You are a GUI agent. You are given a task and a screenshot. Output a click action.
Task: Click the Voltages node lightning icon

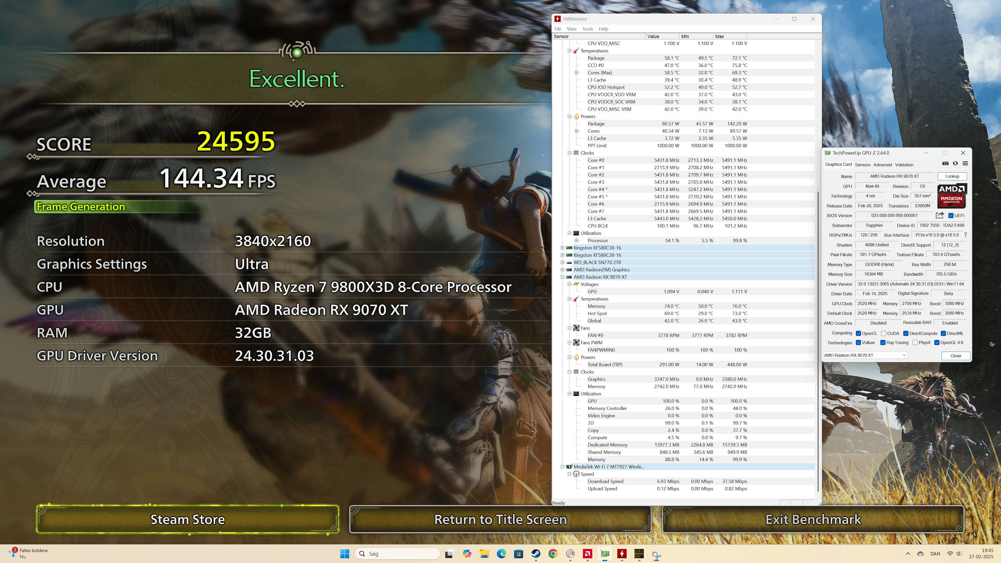(x=576, y=284)
